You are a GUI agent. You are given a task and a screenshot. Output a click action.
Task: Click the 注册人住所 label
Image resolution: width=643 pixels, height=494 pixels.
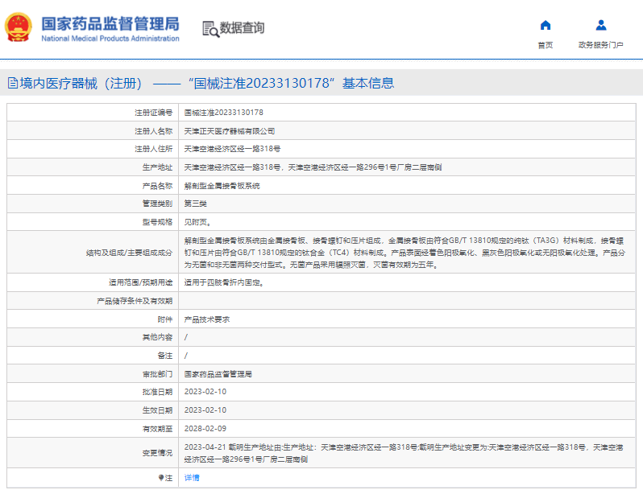point(154,149)
